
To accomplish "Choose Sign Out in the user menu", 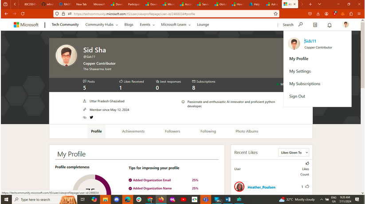I will click(297, 96).
